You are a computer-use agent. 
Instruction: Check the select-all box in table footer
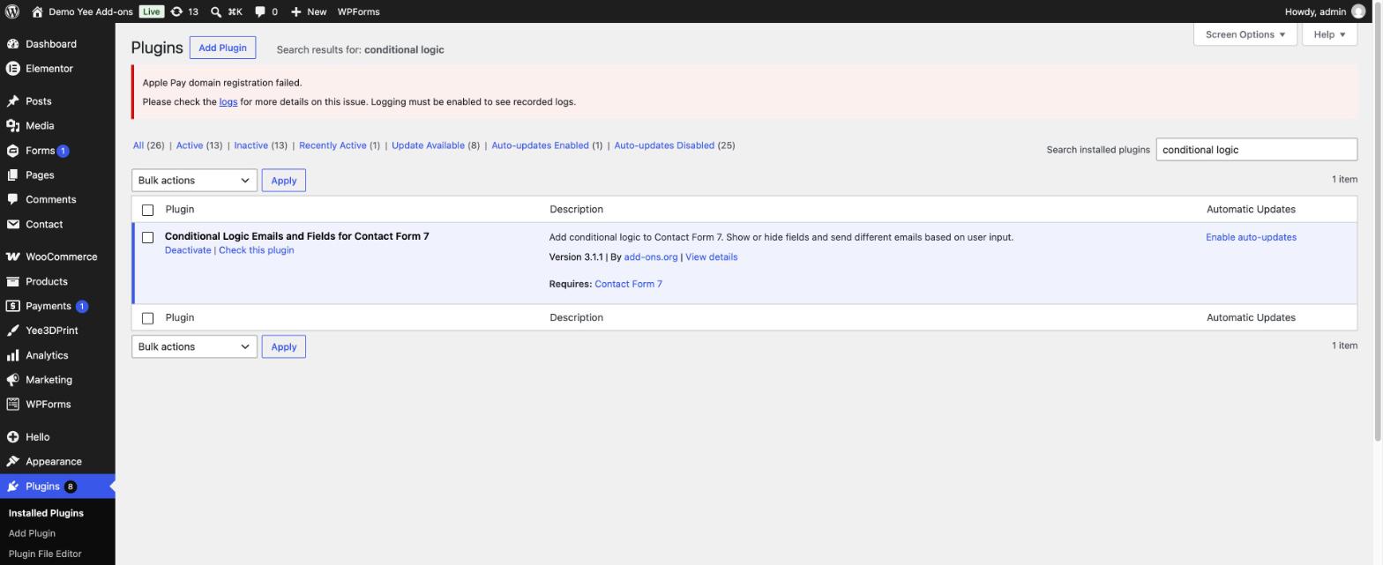pos(147,318)
